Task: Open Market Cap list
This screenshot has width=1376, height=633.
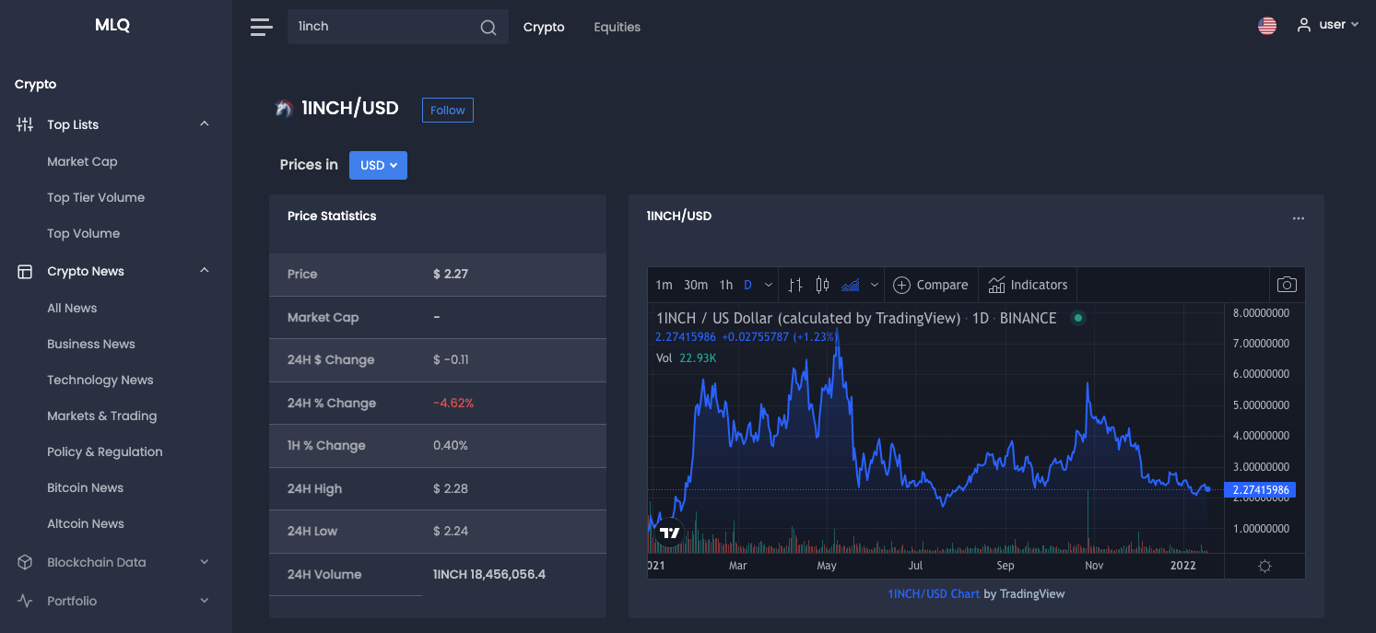Action: [x=82, y=161]
